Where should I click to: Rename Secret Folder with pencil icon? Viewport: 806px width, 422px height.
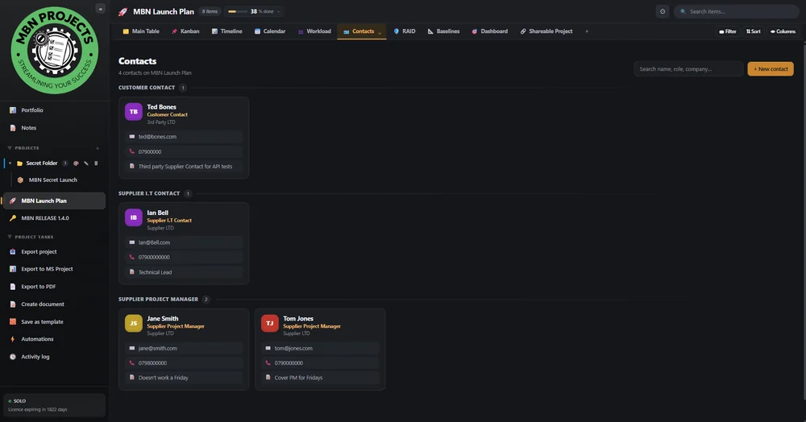[x=86, y=163]
